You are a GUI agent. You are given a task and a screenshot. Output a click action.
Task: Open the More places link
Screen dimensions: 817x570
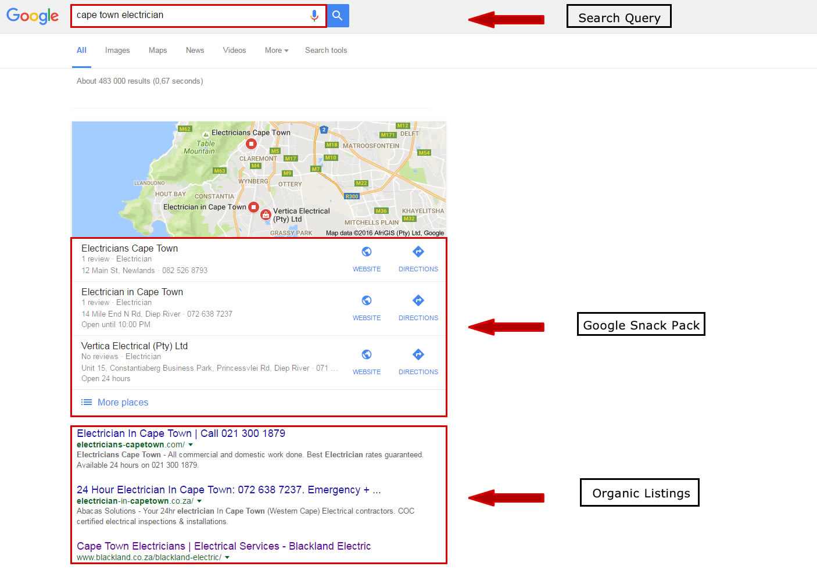coord(123,401)
